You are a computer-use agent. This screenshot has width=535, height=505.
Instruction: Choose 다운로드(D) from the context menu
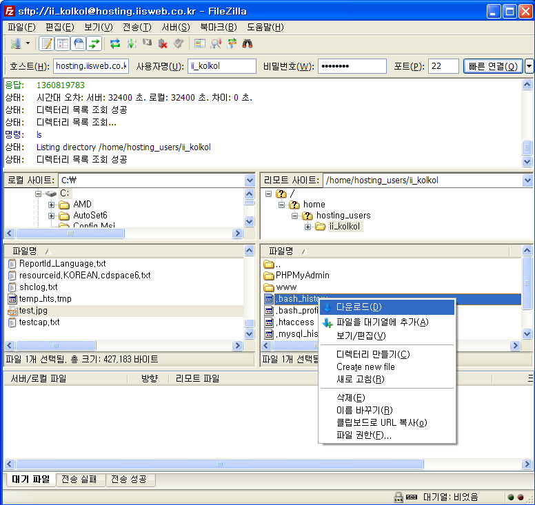click(359, 307)
